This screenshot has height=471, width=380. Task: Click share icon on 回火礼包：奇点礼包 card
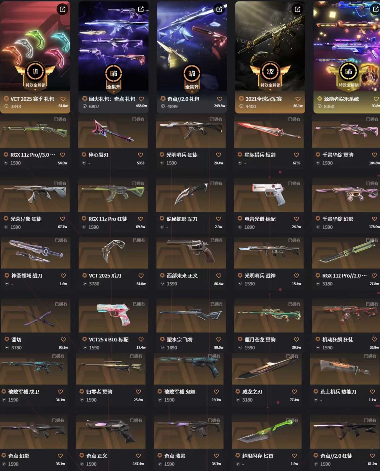click(141, 9)
